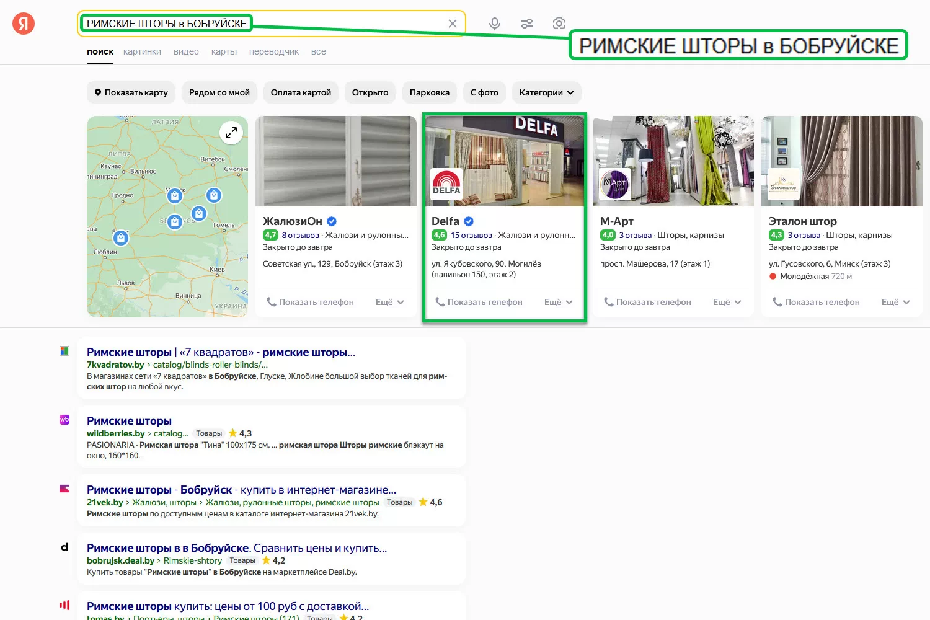
Task: Select the map pin near Minsk label
Action: click(x=175, y=197)
